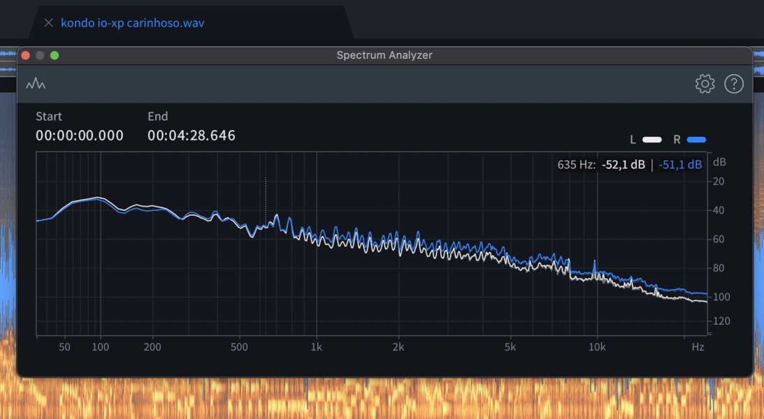
Task: Click the -51,1 dB right channel readout
Action: coord(680,165)
